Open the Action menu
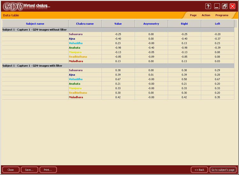 (206, 15)
